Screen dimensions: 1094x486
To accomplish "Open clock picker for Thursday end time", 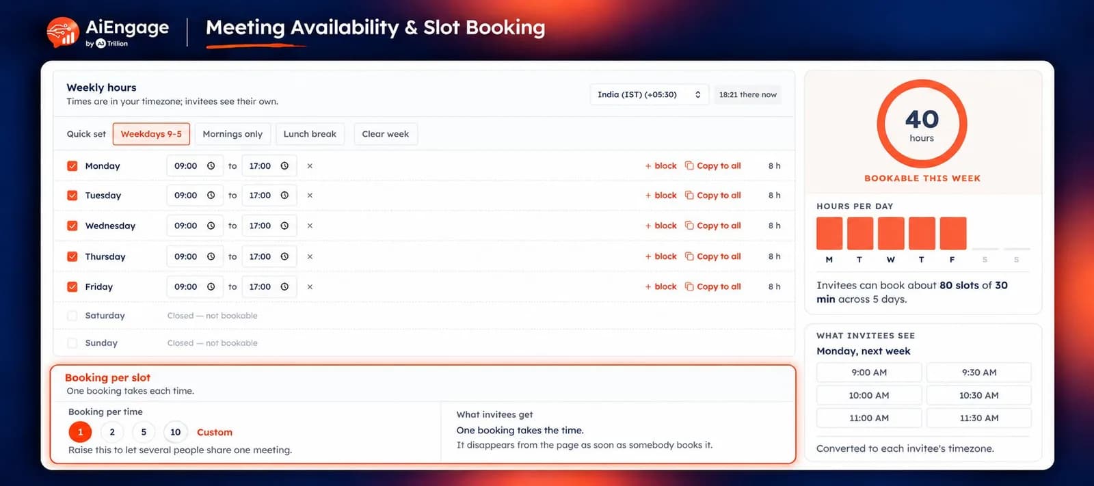I will pyautogui.click(x=284, y=256).
